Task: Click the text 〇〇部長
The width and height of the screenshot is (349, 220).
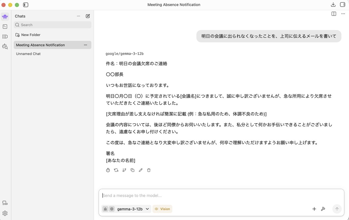Action: (x=115, y=74)
